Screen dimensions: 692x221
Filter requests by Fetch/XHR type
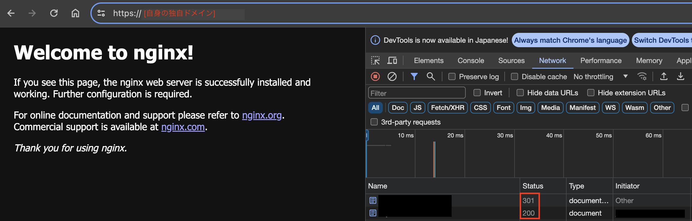448,108
